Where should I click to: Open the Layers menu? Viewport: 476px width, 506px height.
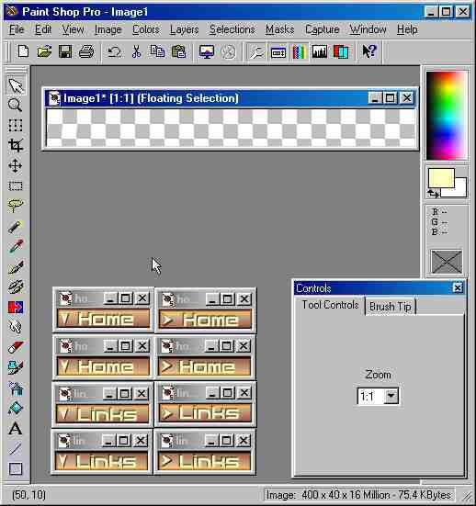pos(184,29)
